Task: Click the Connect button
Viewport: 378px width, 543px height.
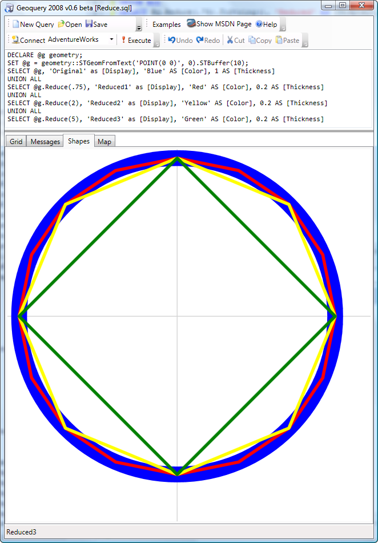Action: coord(29,40)
